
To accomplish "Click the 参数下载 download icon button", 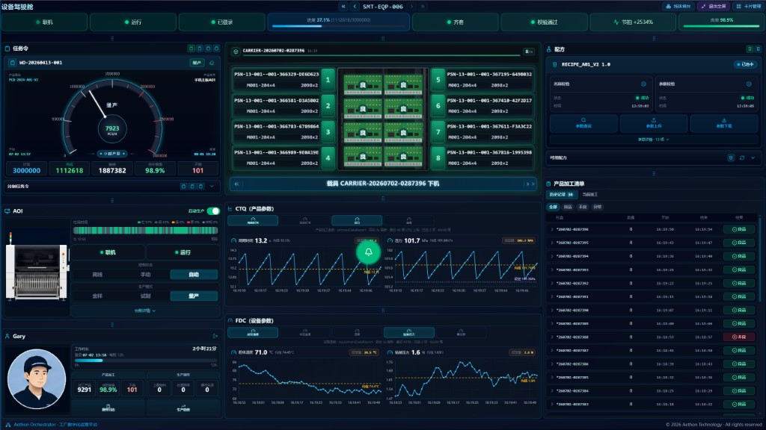I will pyautogui.click(x=724, y=123).
